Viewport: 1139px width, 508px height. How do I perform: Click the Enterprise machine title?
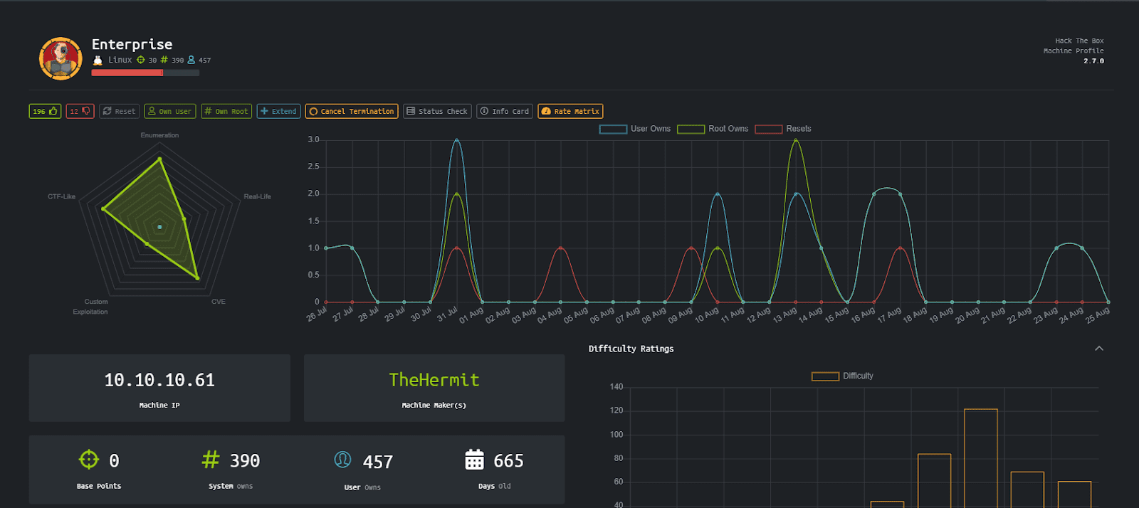tap(132, 44)
